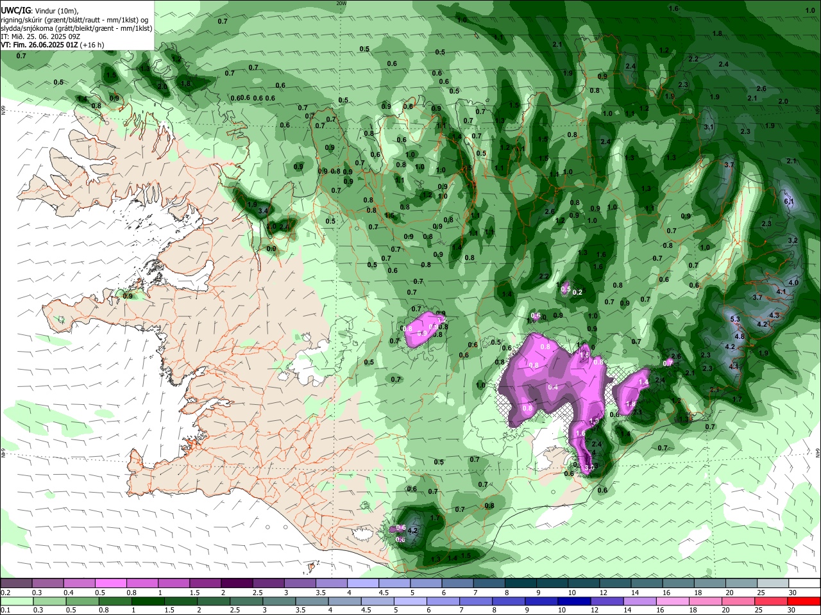Choose the light lavender 4 mm snow swatch
The height and width of the screenshot is (615, 821).
click(x=363, y=584)
